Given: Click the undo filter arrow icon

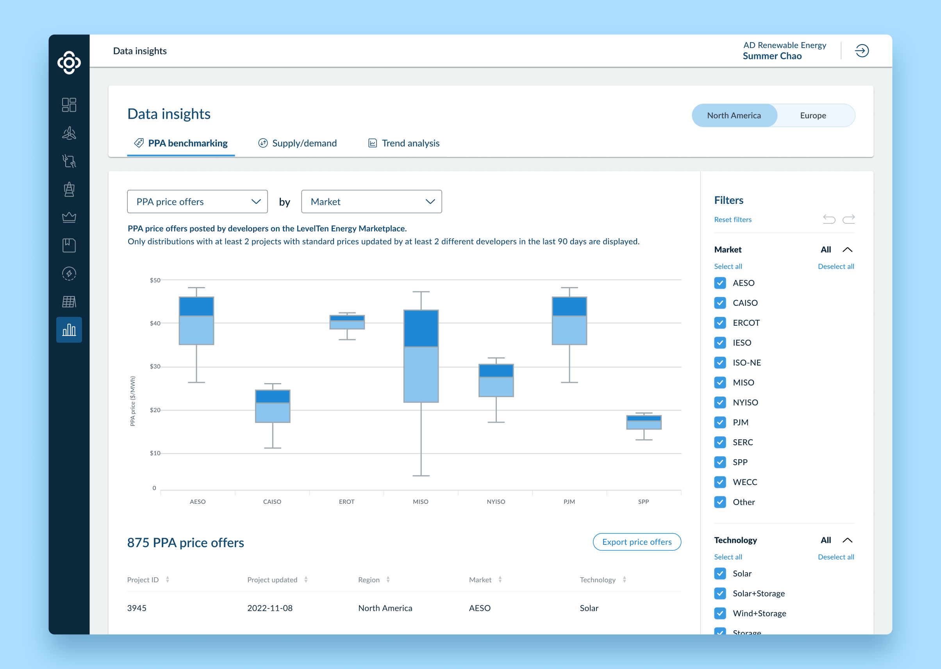Looking at the screenshot, I should click(829, 219).
